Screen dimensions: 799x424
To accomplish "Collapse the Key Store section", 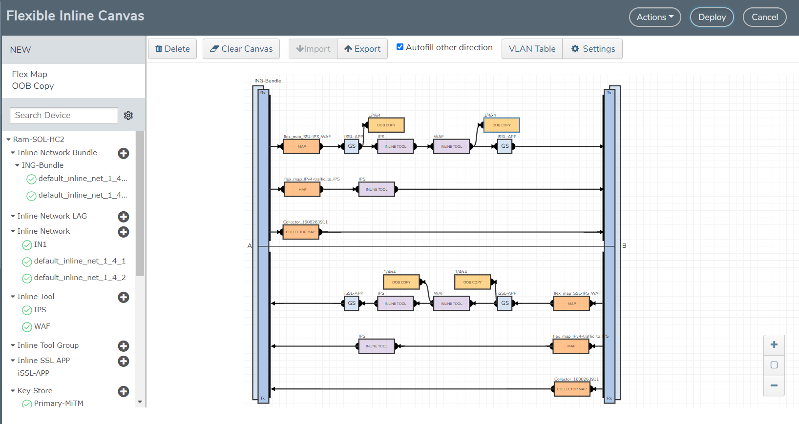I will 13,391.
